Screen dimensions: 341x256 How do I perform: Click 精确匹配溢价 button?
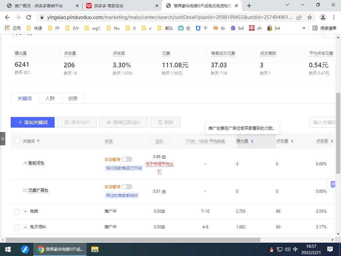[x=124, y=122]
